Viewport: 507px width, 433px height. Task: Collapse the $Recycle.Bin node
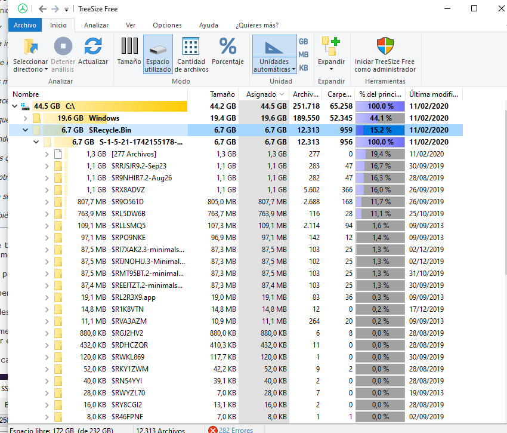tap(25, 130)
